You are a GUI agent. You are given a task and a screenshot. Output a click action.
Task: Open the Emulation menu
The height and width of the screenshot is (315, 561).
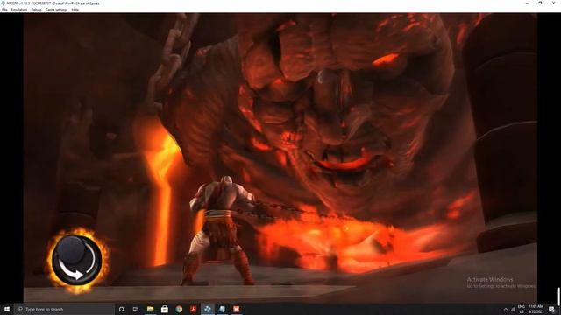click(19, 10)
